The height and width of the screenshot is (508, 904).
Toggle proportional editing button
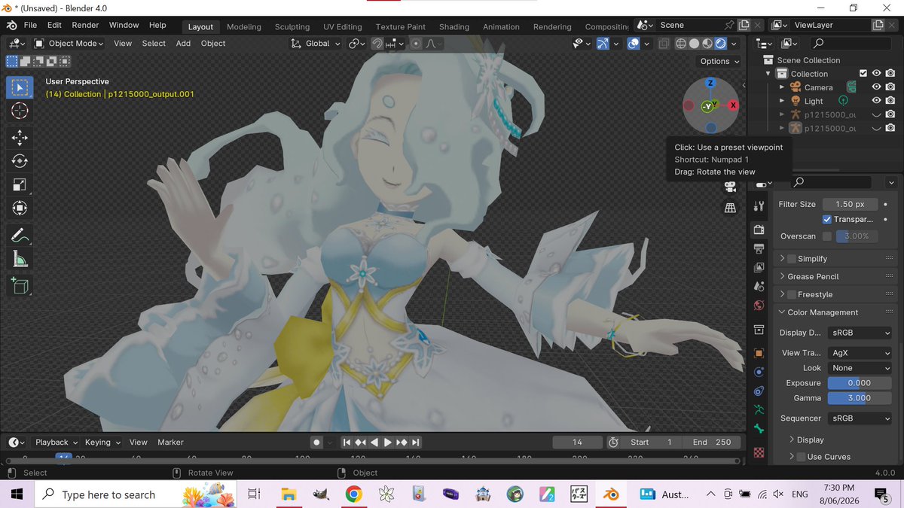pyautogui.click(x=416, y=44)
